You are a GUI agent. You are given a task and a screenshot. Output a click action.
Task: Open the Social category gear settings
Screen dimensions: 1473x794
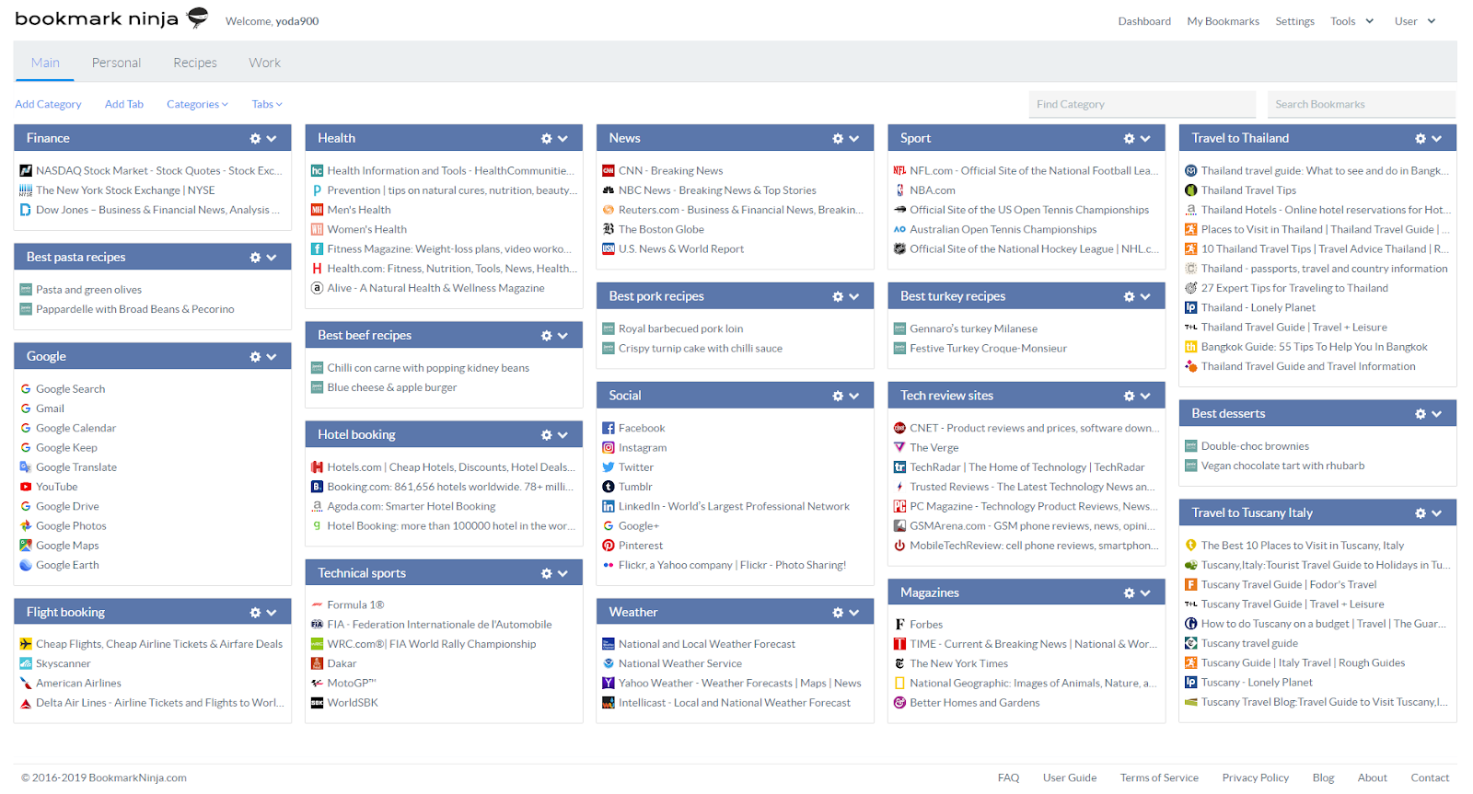click(x=838, y=396)
